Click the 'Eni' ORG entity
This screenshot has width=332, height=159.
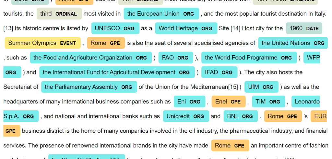pos(189,101)
